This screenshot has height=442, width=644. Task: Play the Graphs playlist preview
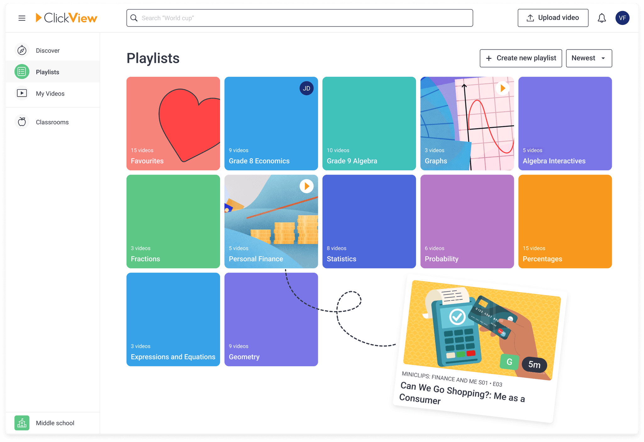tap(502, 88)
